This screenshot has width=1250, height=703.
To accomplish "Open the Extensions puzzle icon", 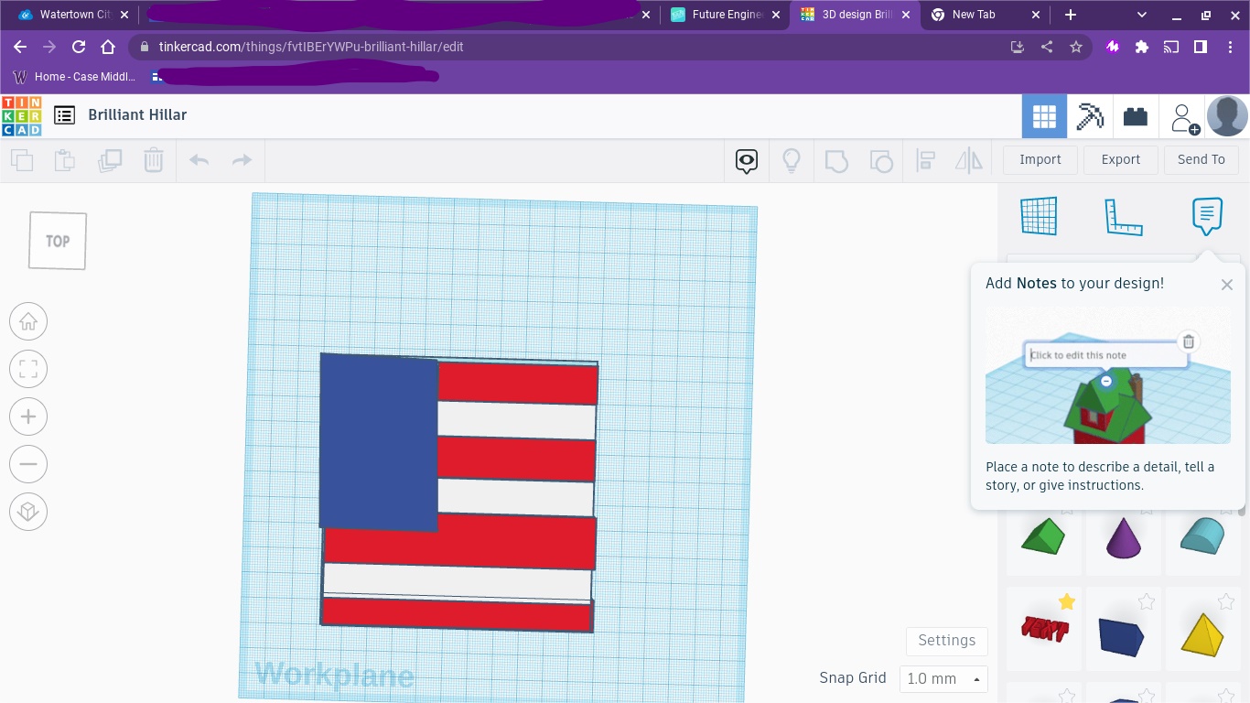I will click(x=1141, y=47).
